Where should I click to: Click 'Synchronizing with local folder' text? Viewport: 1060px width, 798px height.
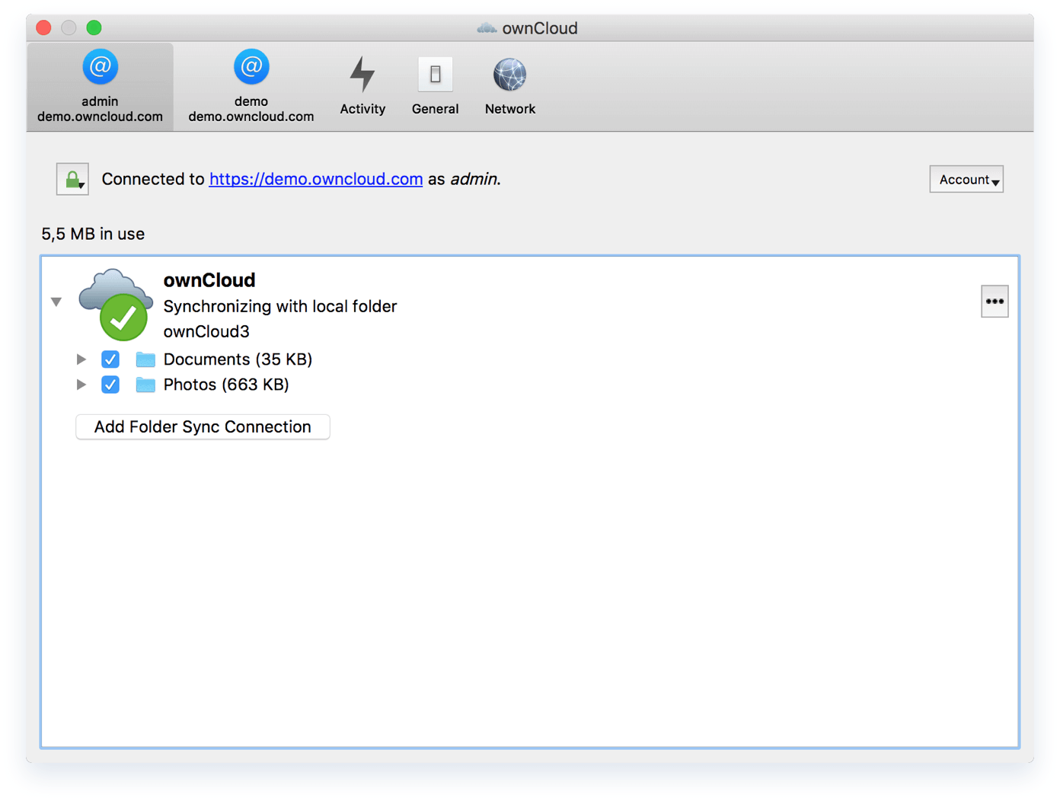pos(280,306)
